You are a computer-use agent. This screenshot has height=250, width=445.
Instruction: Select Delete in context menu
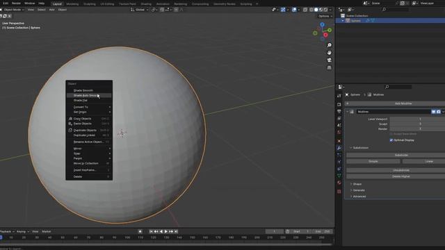[x=89, y=176]
